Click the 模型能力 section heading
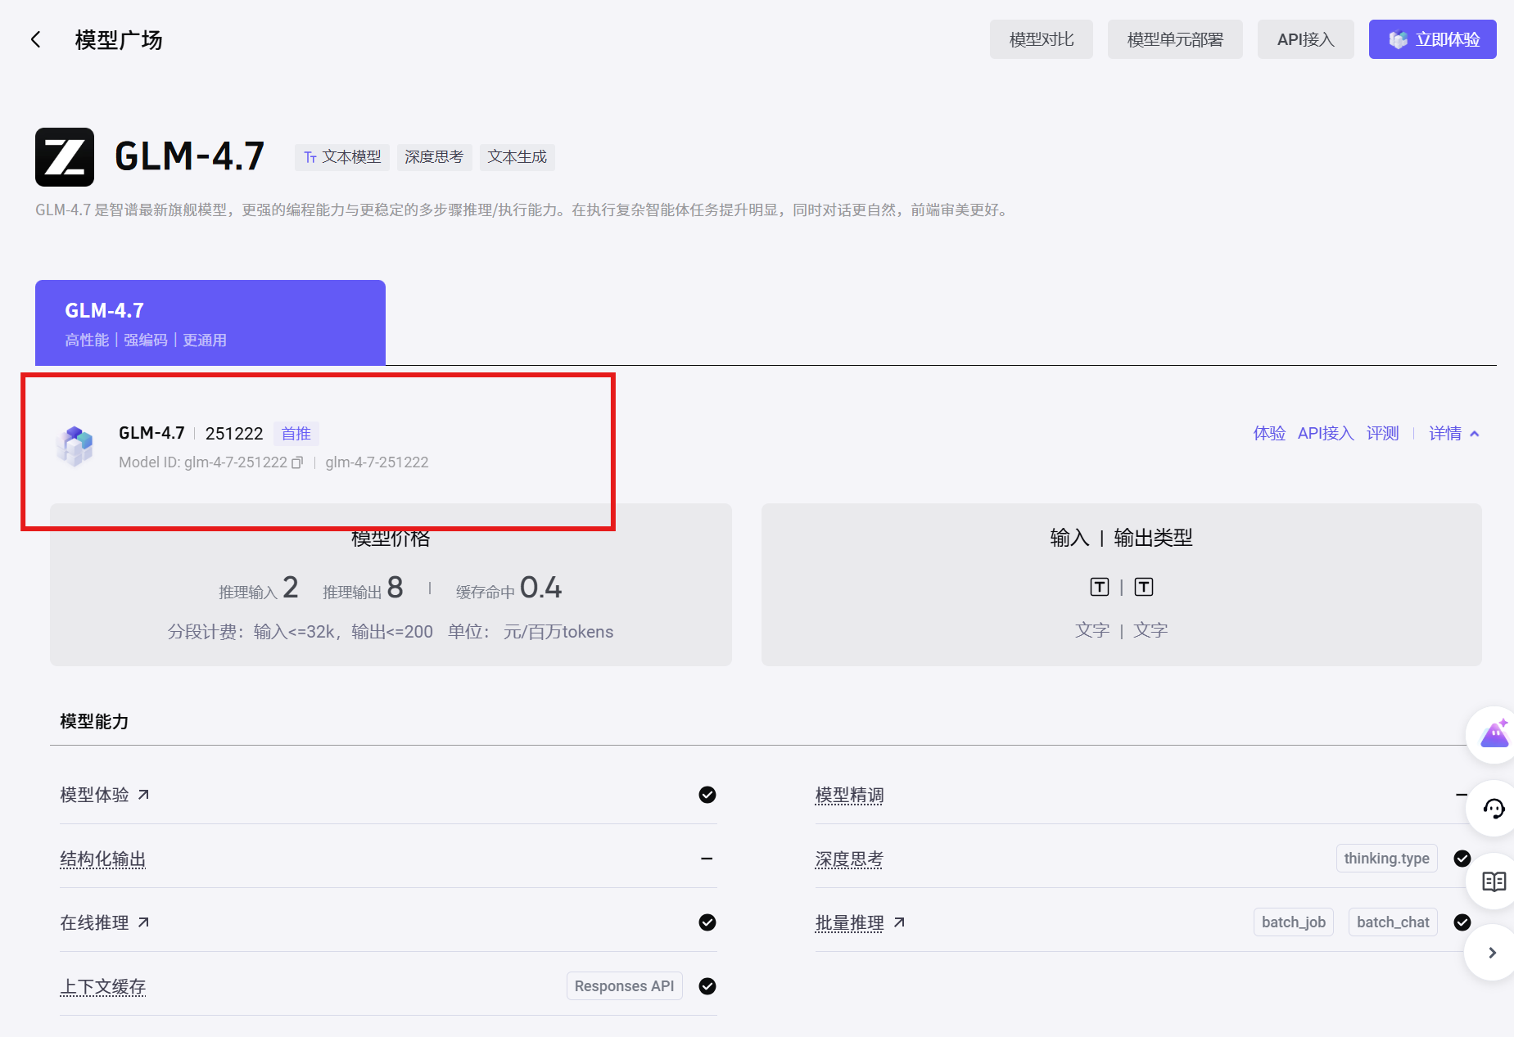The width and height of the screenshot is (1514, 1037). pos(94,721)
